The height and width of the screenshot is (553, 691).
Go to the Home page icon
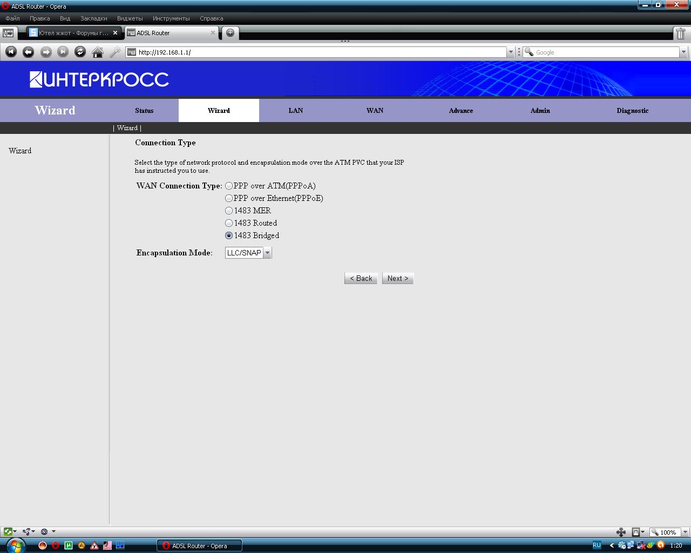point(98,52)
